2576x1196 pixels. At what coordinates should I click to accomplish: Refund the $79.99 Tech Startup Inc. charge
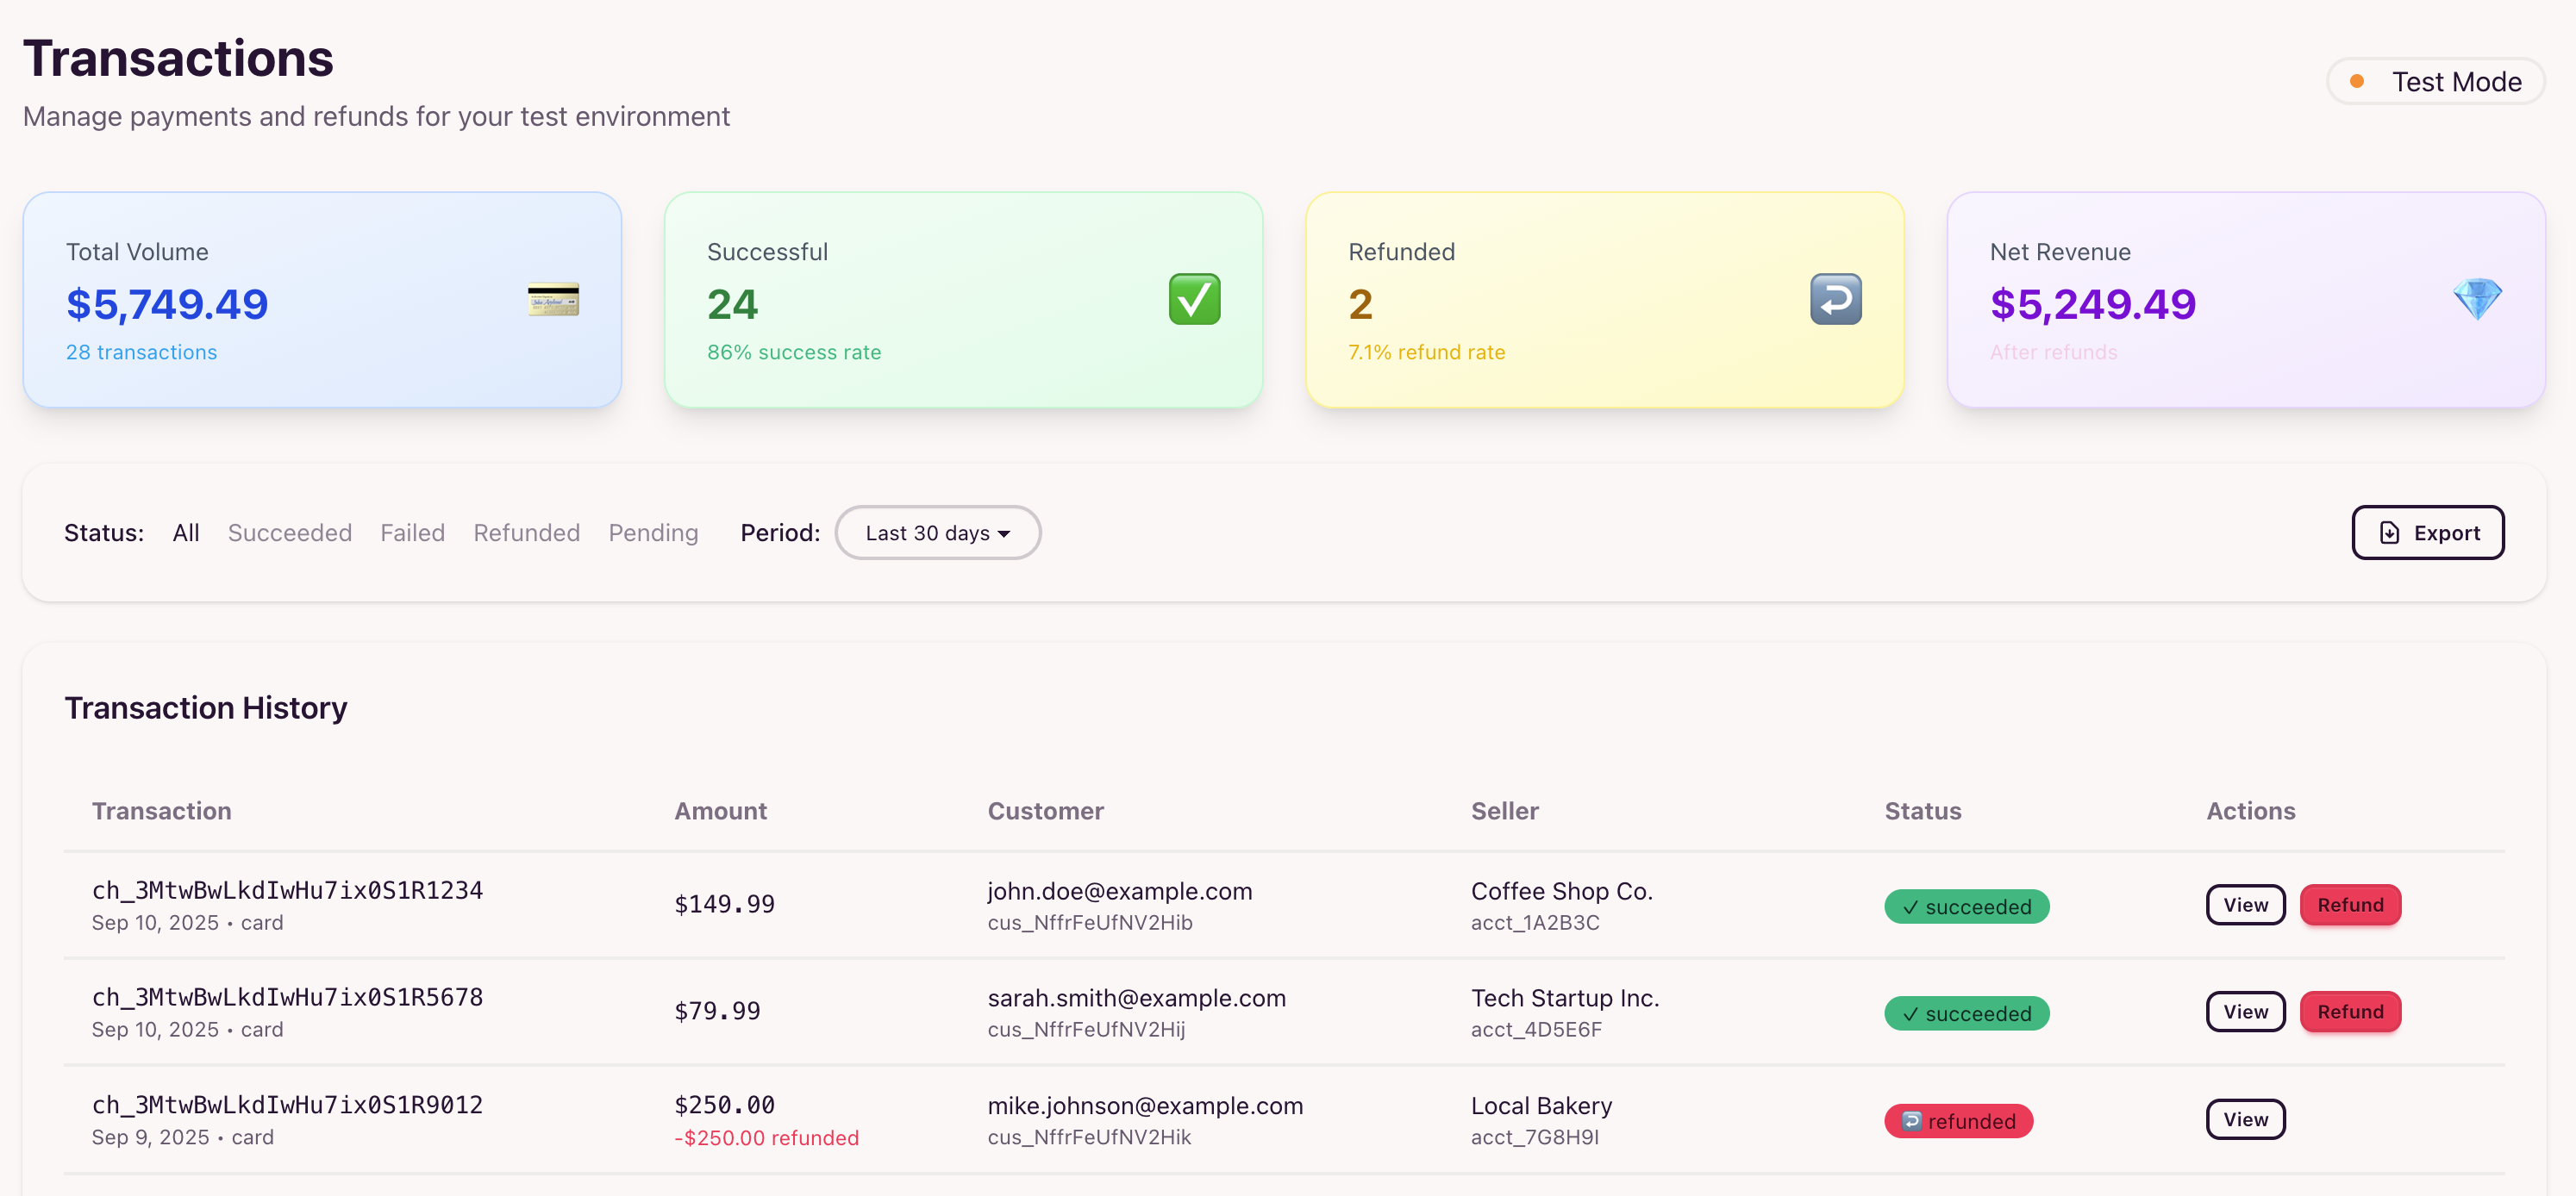(x=2349, y=1012)
